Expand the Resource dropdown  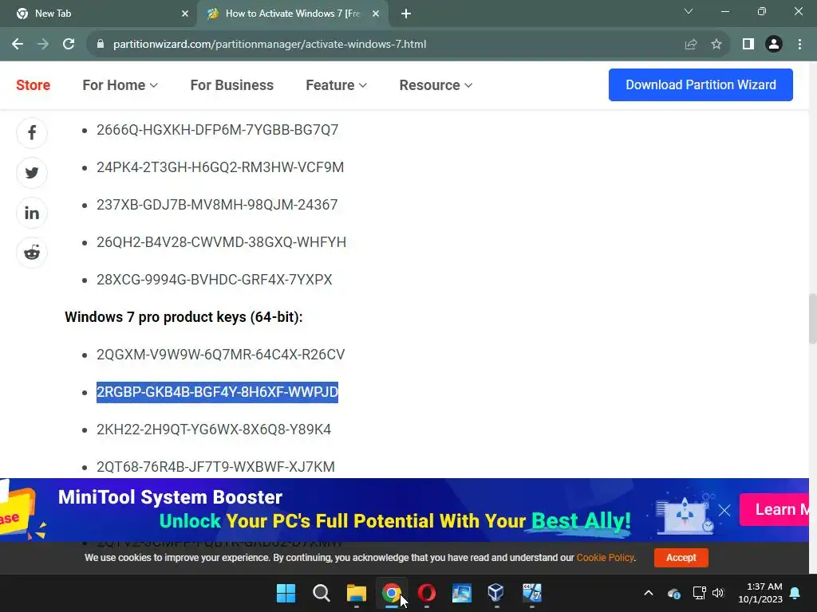[x=436, y=84]
